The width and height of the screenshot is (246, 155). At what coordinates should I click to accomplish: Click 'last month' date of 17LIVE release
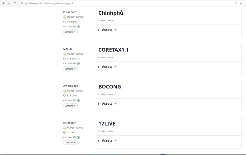70,123
